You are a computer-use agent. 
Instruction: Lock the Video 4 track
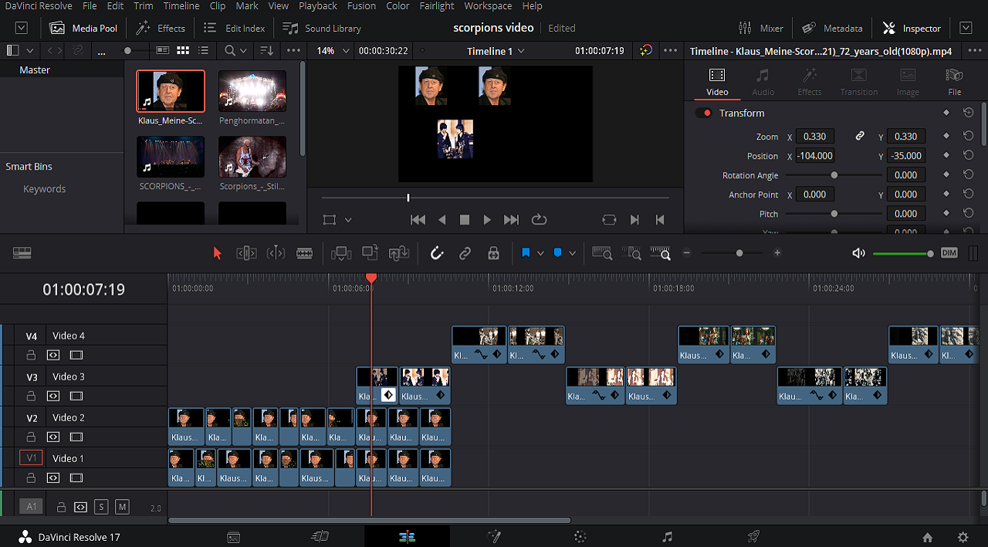[x=31, y=356]
